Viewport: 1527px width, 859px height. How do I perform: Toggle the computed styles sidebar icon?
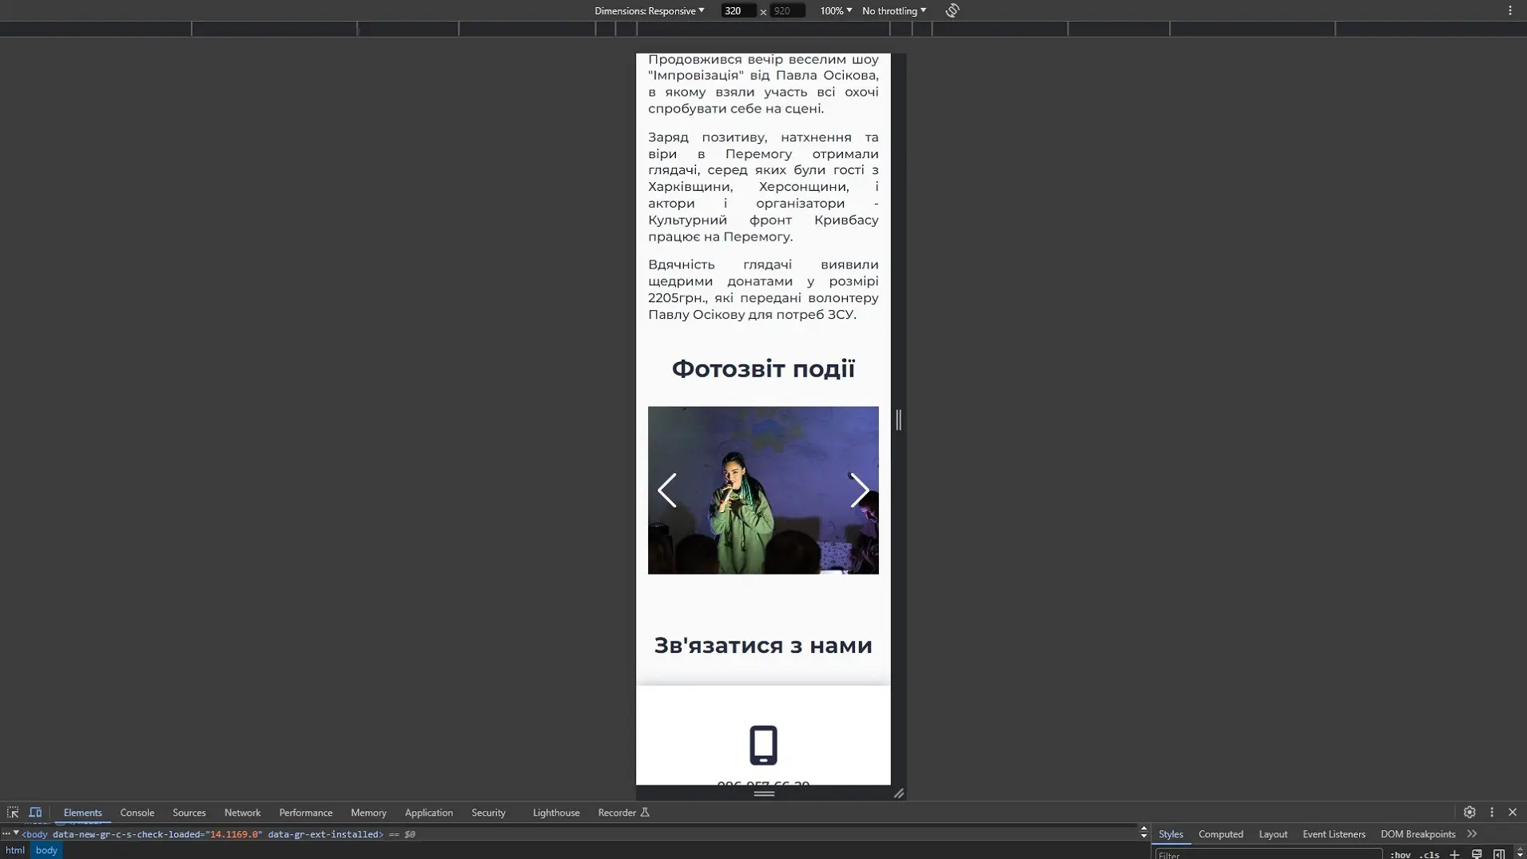click(1499, 854)
